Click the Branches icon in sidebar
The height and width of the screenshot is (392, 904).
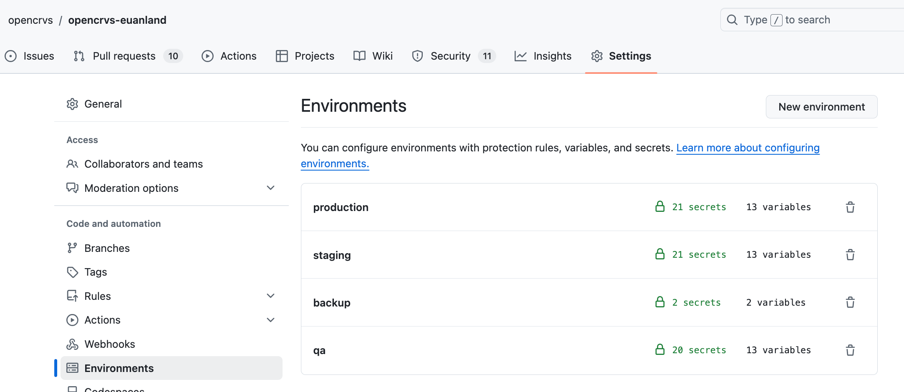[x=72, y=248]
